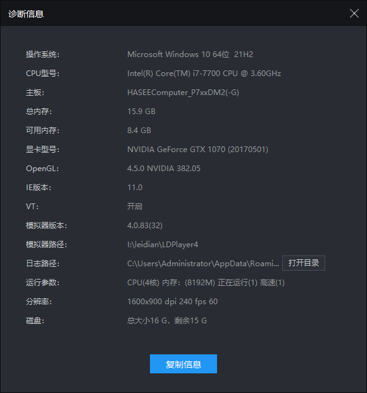Open the log folder via 打开目录
Screen dimensions: 367x393
pos(304,263)
